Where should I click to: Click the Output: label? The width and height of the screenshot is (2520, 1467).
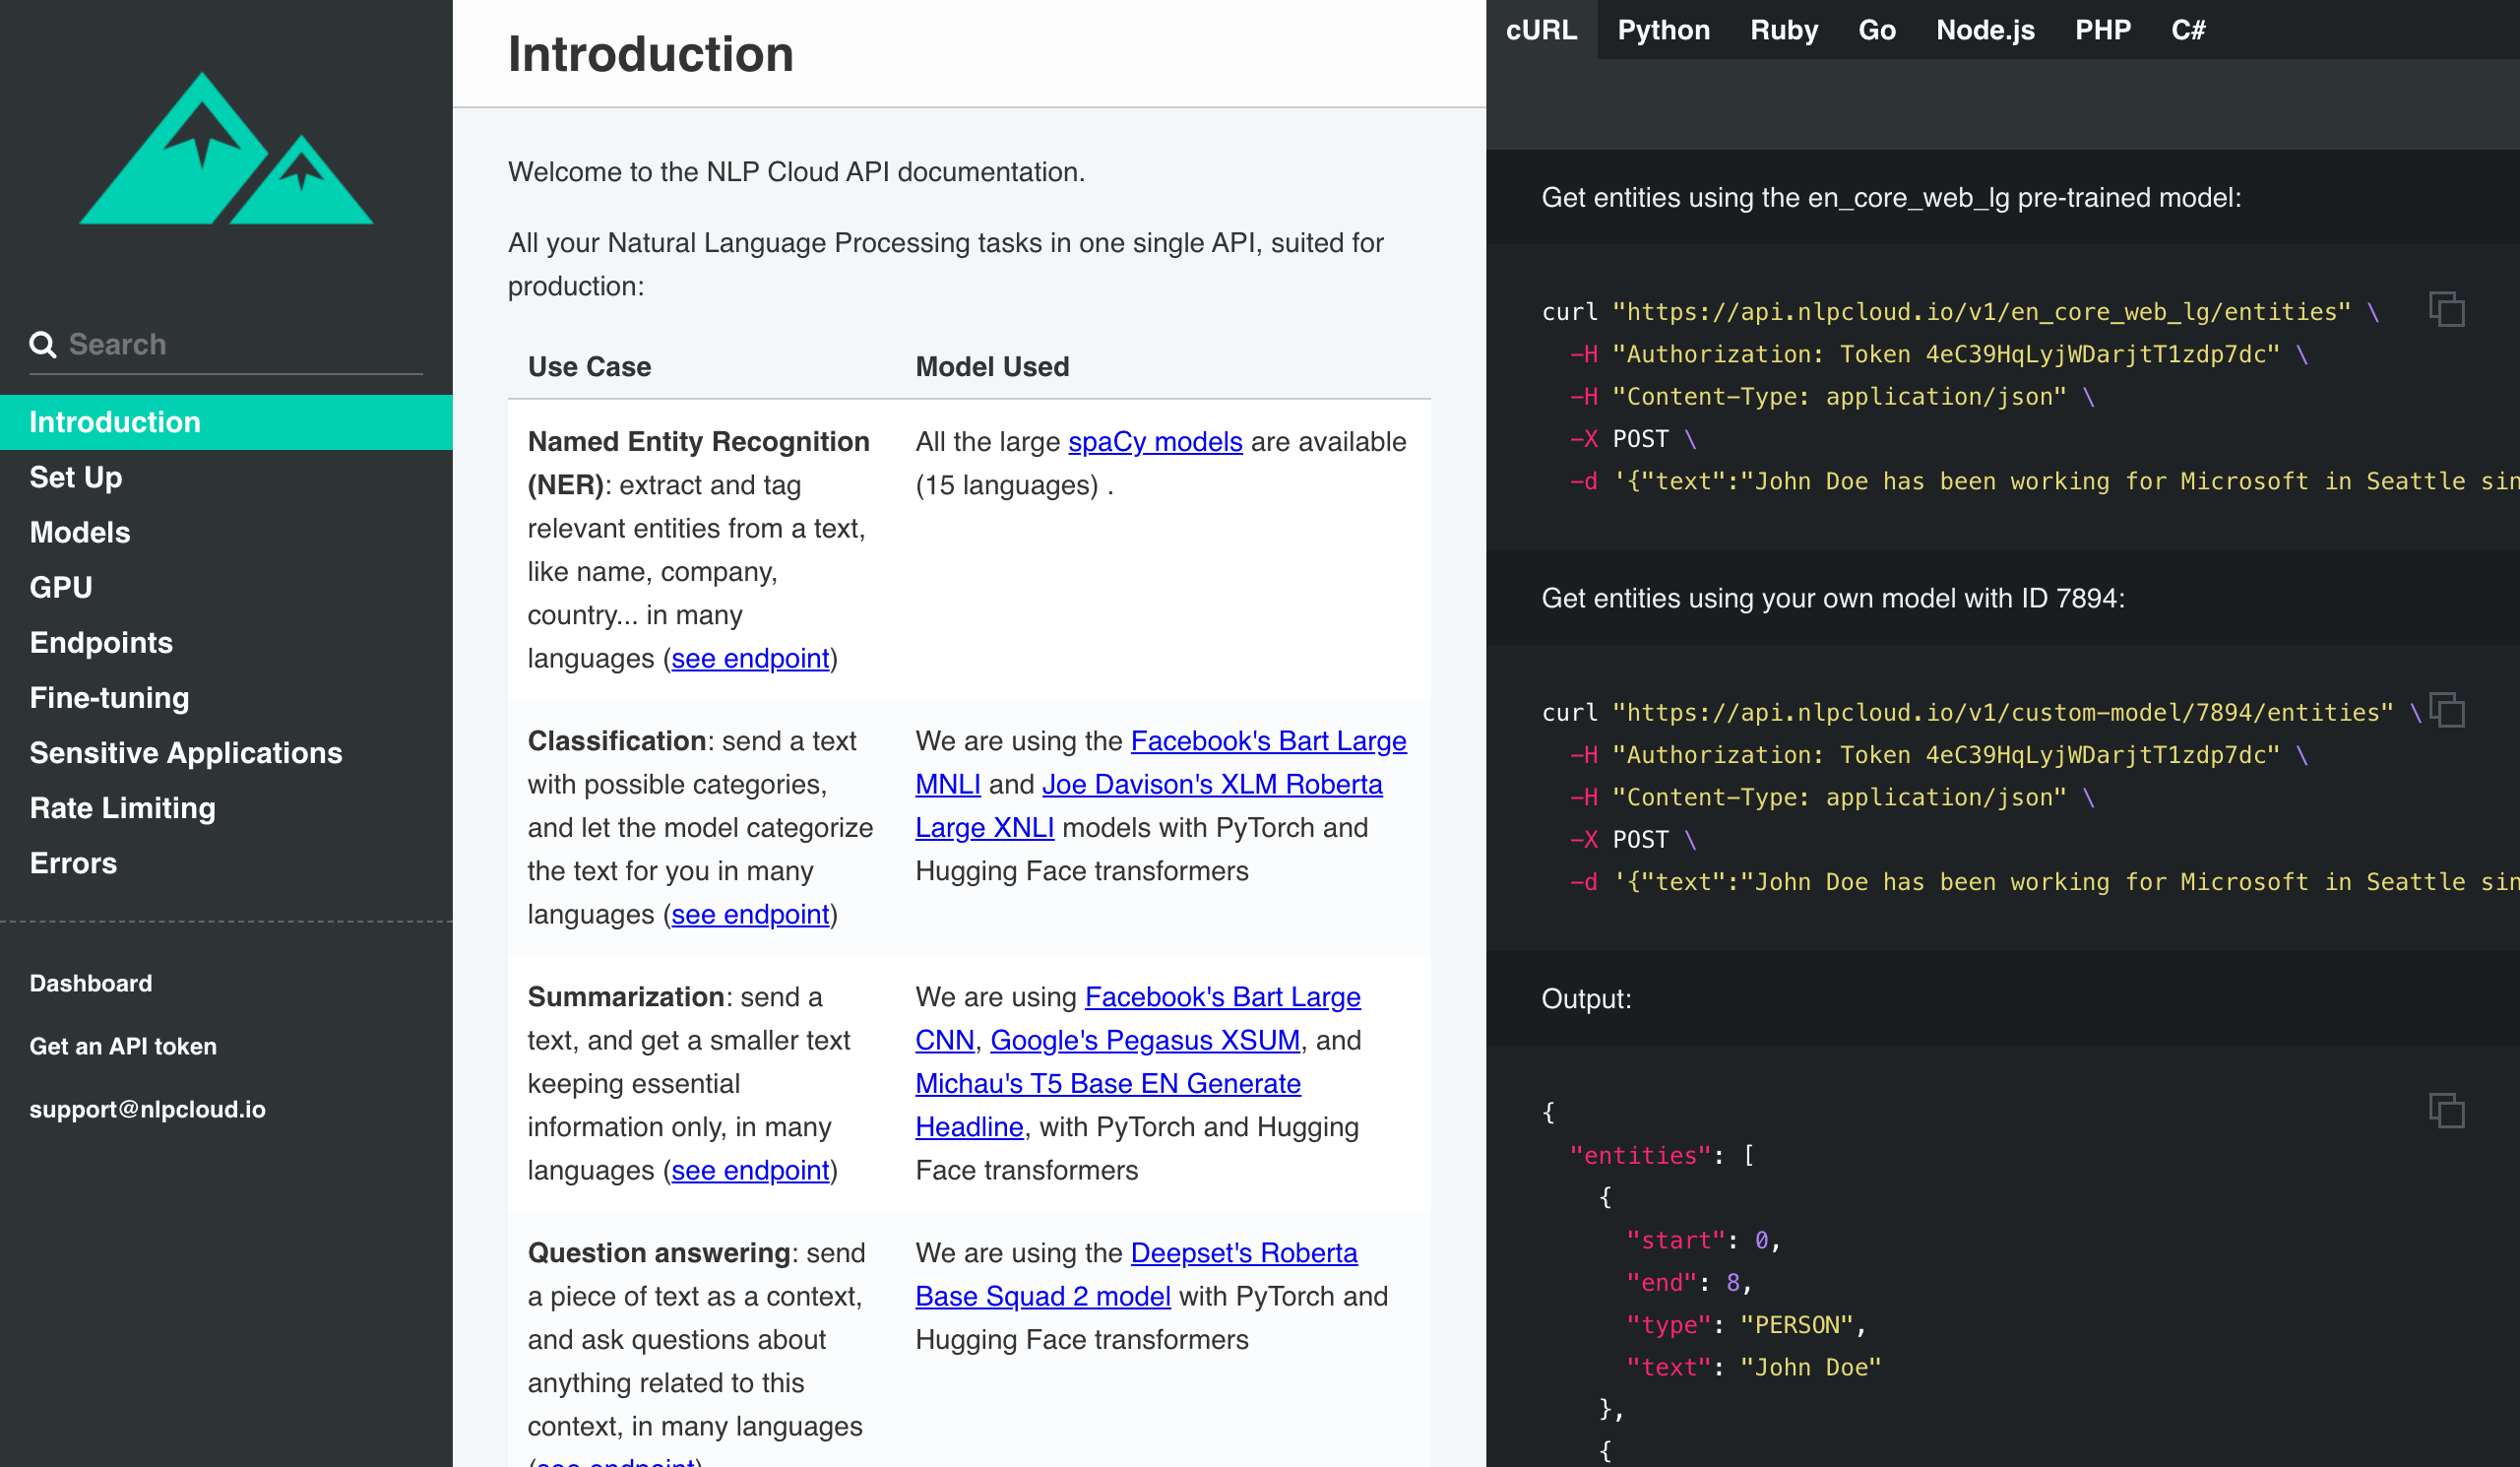click(1586, 999)
